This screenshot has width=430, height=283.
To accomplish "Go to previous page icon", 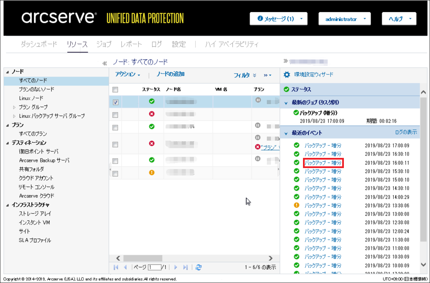I will (x=125, y=267).
